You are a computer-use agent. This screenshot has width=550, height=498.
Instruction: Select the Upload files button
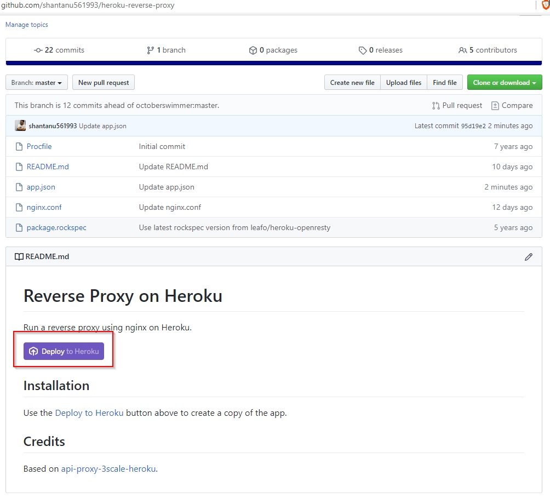(404, 83)
